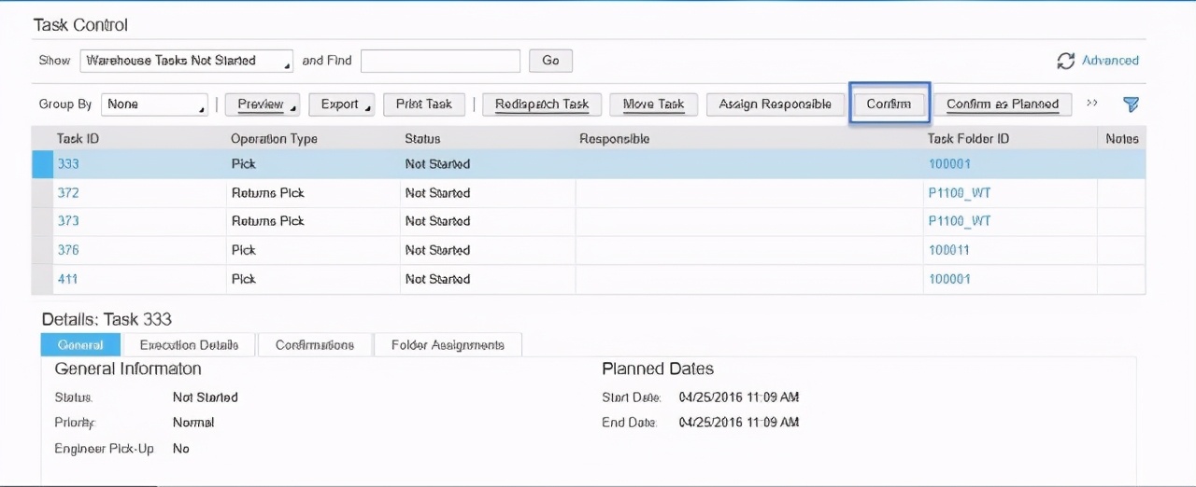Open the Advanced search link
The width and height of the screenshot is (1196, 487).
click(x=1110, y=61)
